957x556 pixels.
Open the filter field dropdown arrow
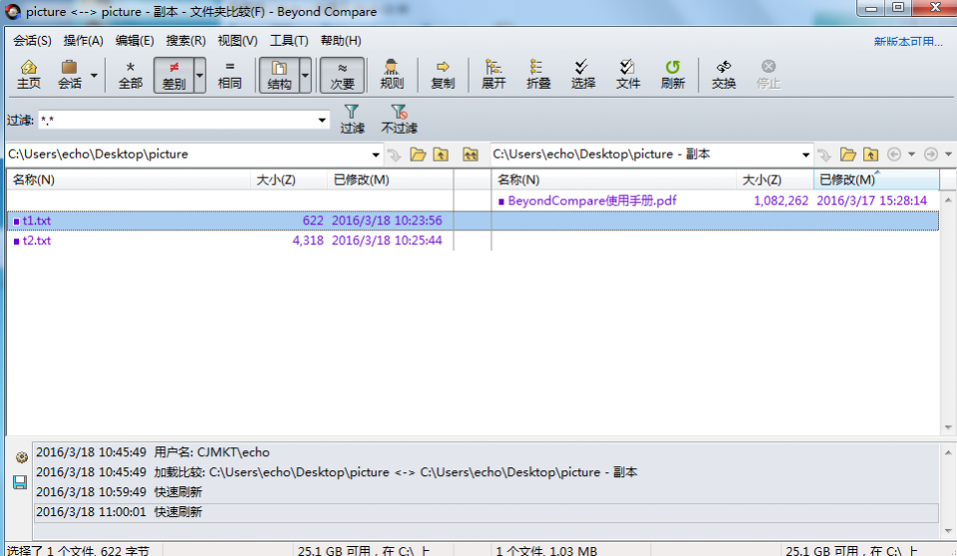(322, 121)
